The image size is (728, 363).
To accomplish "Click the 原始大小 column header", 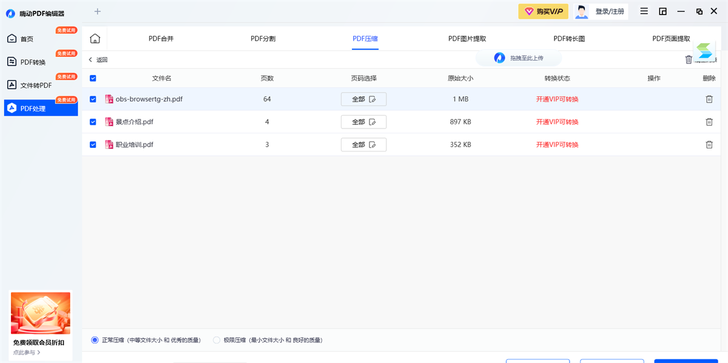I will pyautogui.click(x=460, y=78).
